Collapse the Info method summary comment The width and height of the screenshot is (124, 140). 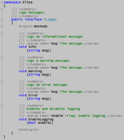2,33
